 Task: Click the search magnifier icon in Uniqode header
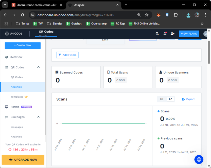157,34
